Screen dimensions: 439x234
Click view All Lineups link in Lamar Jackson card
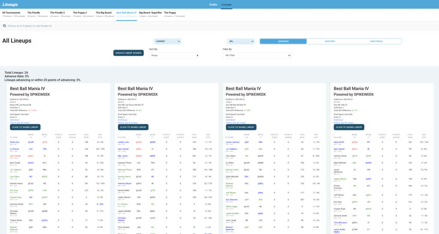click(236, 123)
